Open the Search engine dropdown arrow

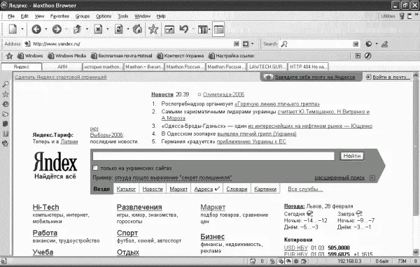(356, 44)
